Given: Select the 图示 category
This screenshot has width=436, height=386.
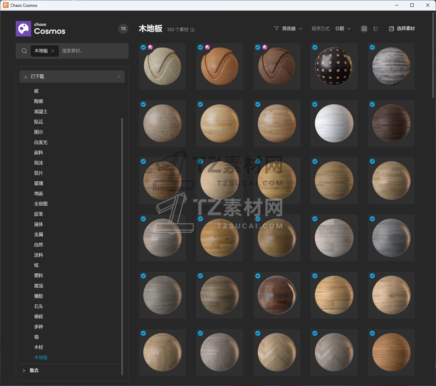Looking at the screenshot, I should [x=39, y=132].
